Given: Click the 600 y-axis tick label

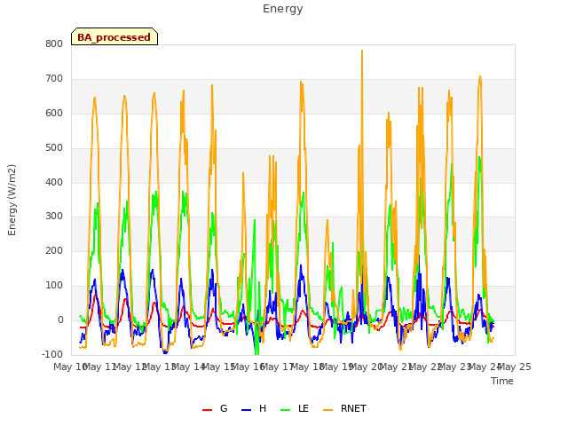Looking at the screenshot, I should 54,114.
